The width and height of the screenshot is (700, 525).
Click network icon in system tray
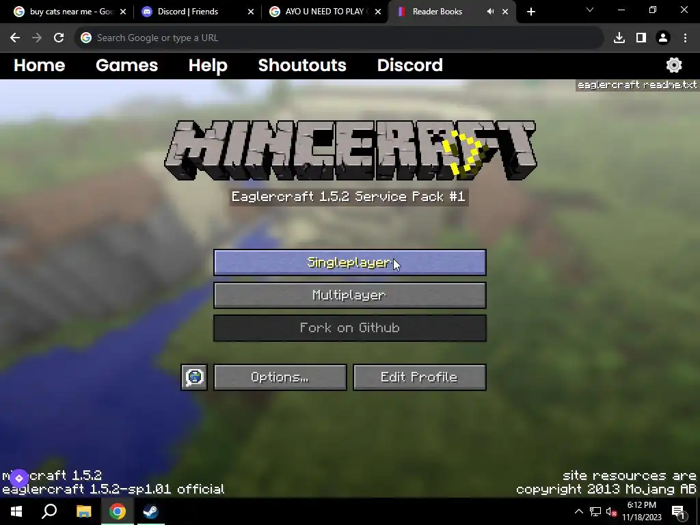595,511
